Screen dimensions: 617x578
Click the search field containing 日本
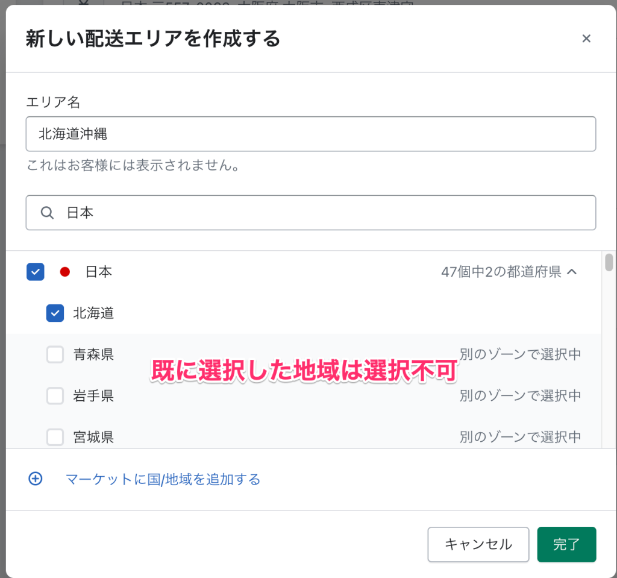click(311, 212)
